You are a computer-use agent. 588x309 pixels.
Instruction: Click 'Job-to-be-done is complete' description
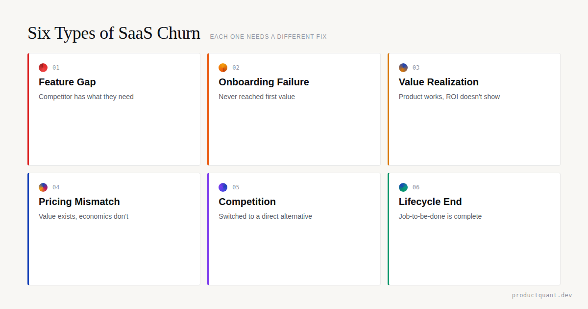(x=440, y=216)
